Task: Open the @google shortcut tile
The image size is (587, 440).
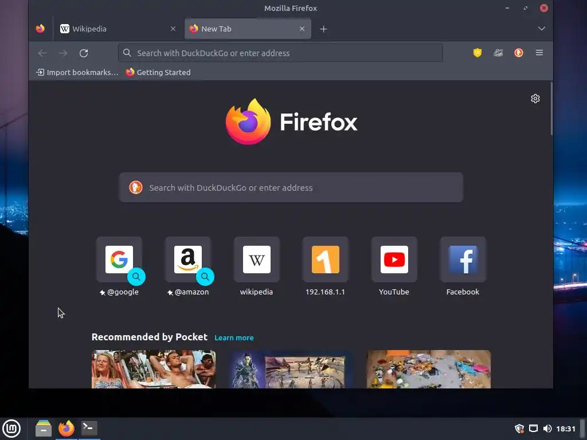Action: [x=119, y=260]
